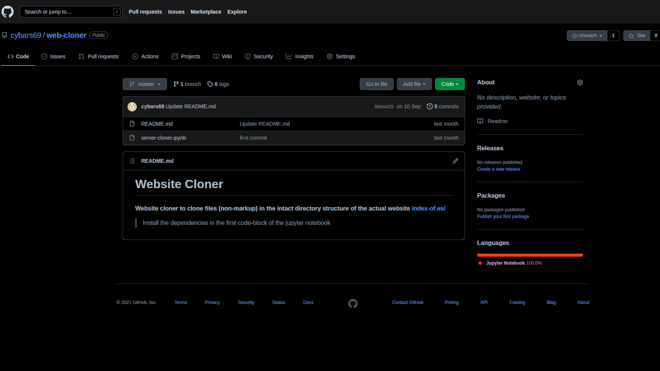Open the Projects tab
The height and width of the screenshot is (371, 660).
click(186, 56)
